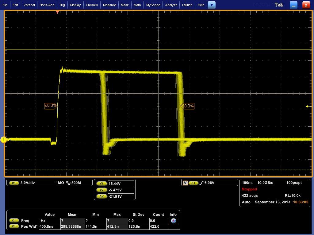
Task: Open the File menu
Action: 5,5
